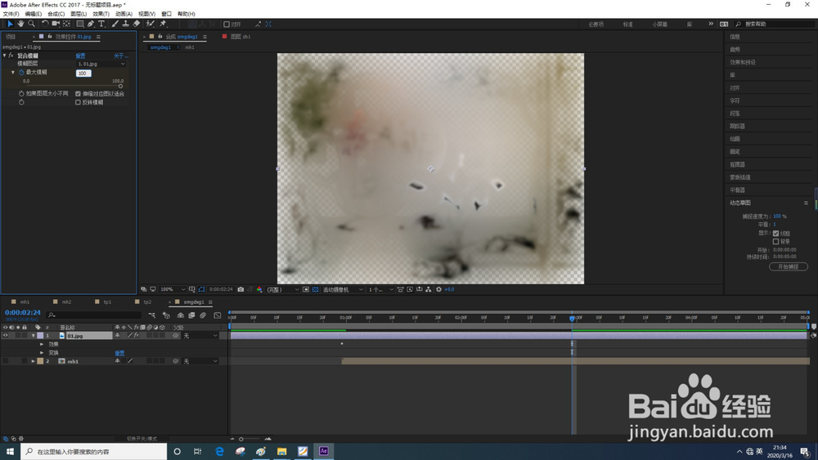Open the 文件(F) menu
This screenshot has height=460, width=818.
(11, 14)
